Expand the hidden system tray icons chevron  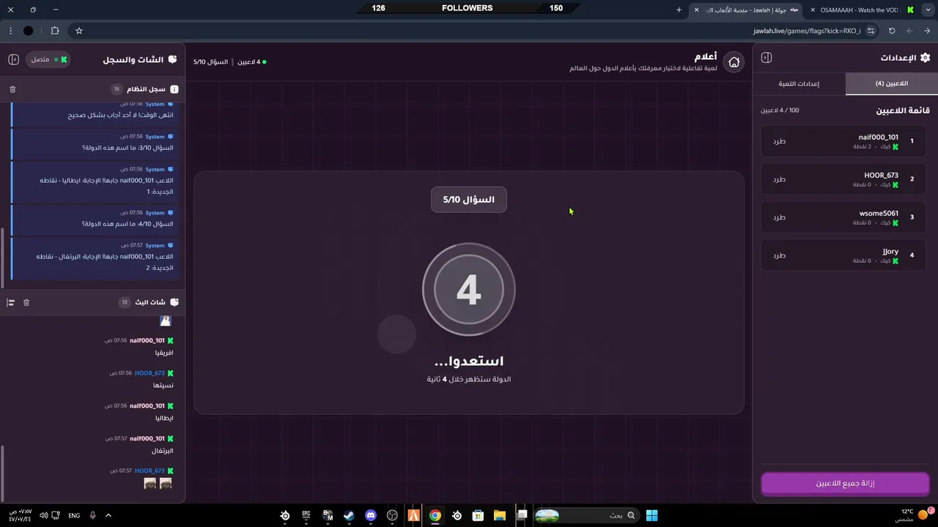(x=108, y=515)
